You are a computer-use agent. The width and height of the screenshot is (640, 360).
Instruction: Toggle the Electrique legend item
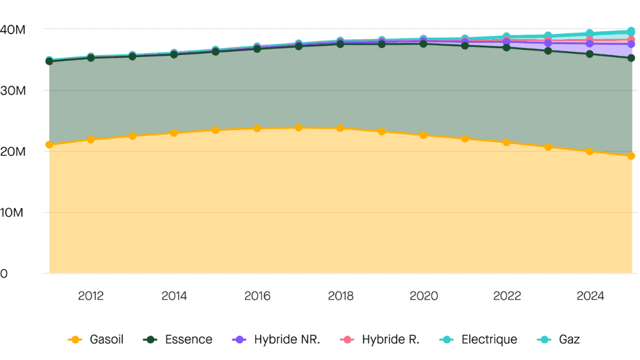coord(481,340)
